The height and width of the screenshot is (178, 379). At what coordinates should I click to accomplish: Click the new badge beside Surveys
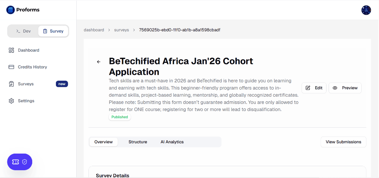pos(62,84)
